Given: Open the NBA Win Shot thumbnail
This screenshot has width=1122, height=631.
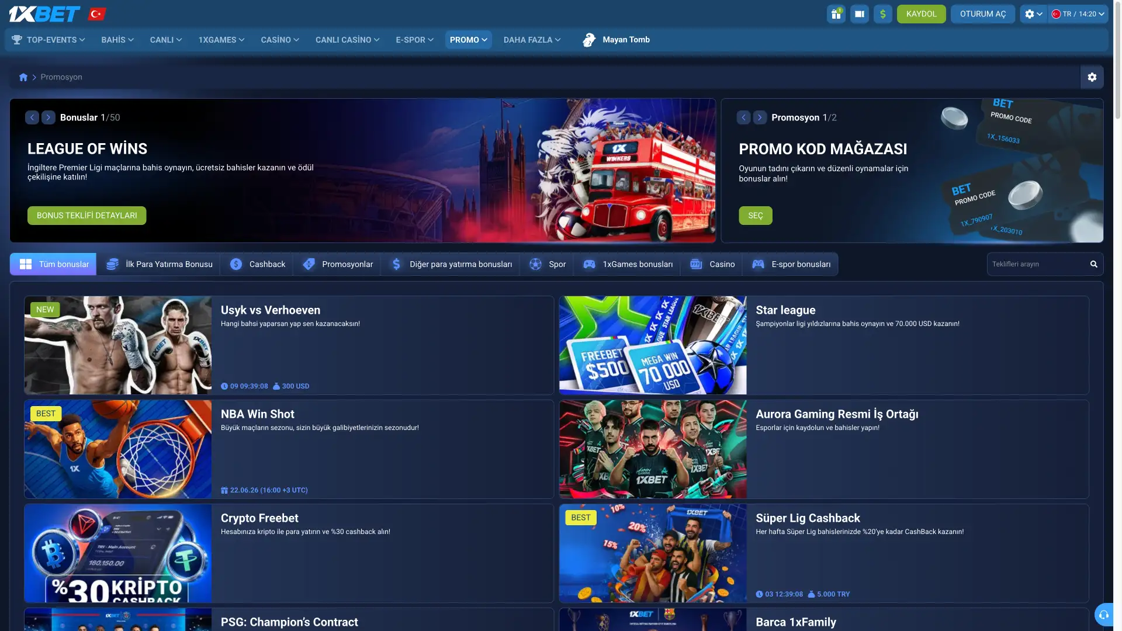Looking at the screenshot, I should pyautogui.click(x=118, y=449).
